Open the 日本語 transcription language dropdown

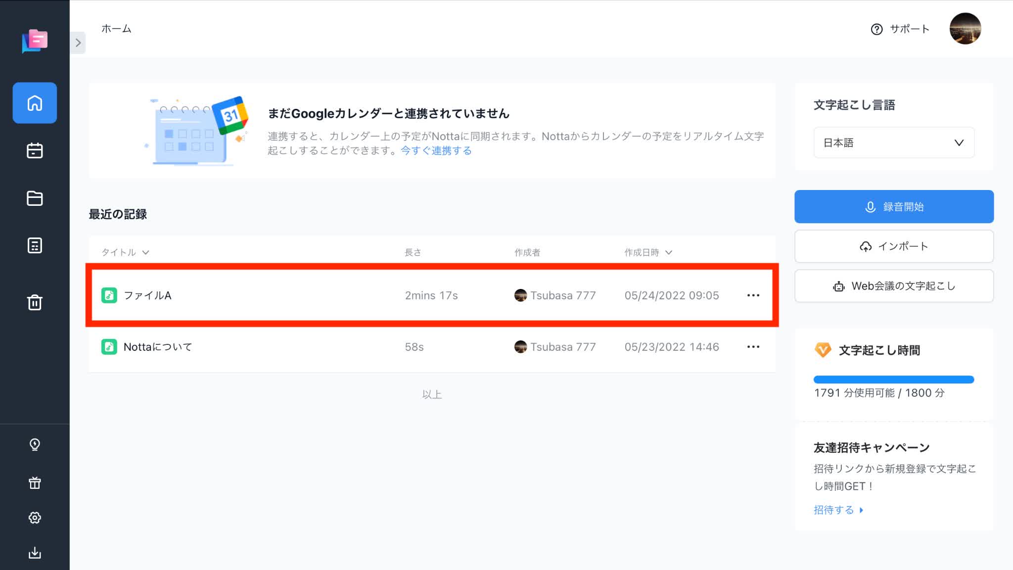click(x=894, y=142)
